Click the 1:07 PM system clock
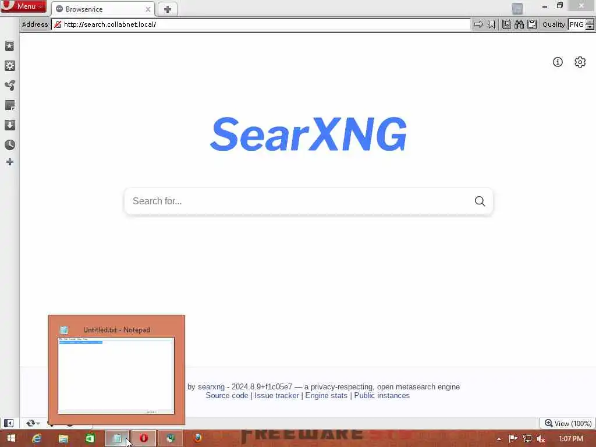The image size is (596, 447). point(571,439)
